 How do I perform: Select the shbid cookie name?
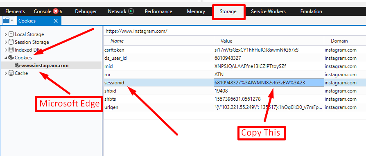(110, 90)
